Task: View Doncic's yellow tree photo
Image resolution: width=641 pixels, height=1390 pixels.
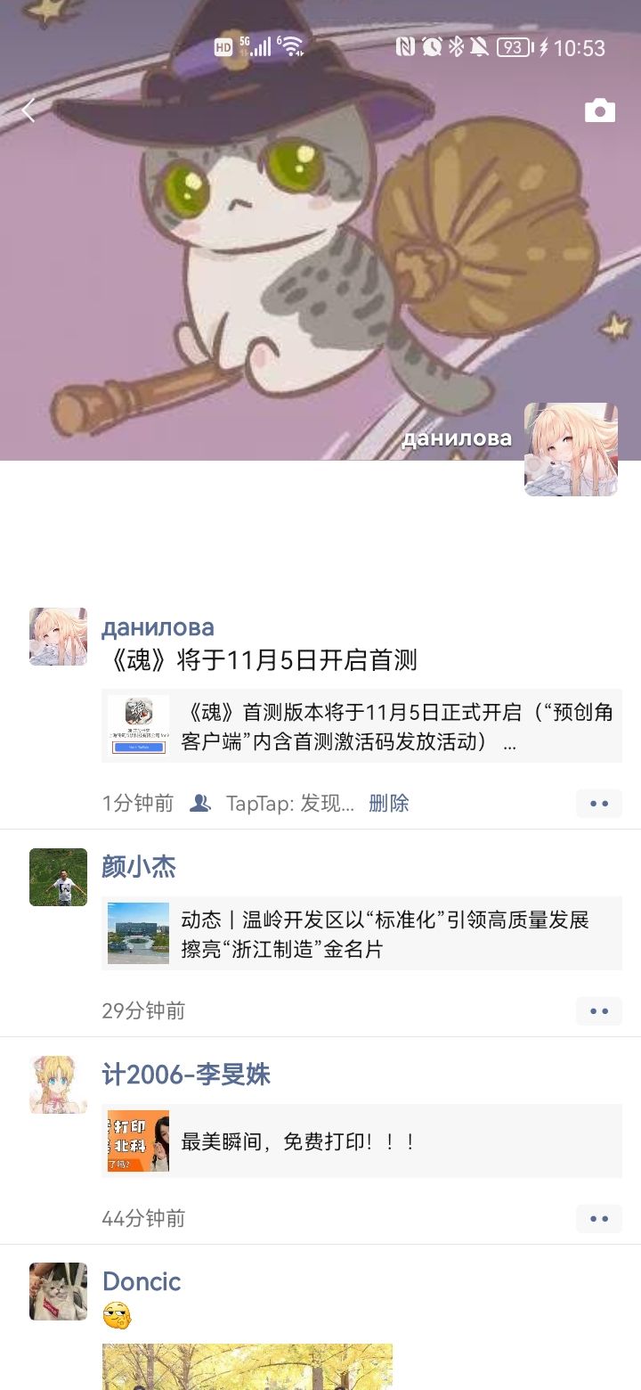Action: point(247,1367)
